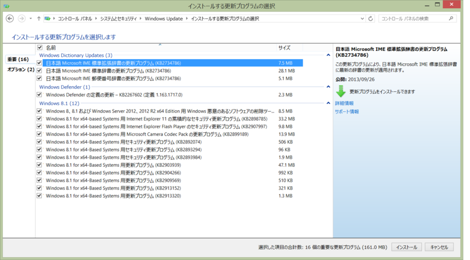470x260 pixels.
Task: Collapse Windows Defender group
Action: (x=328, y=87)
